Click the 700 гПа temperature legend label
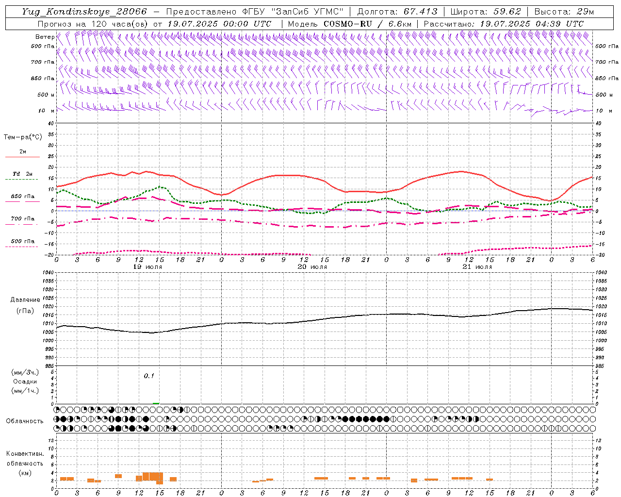This screenshot has height=497, width=621. pos(23,218)
